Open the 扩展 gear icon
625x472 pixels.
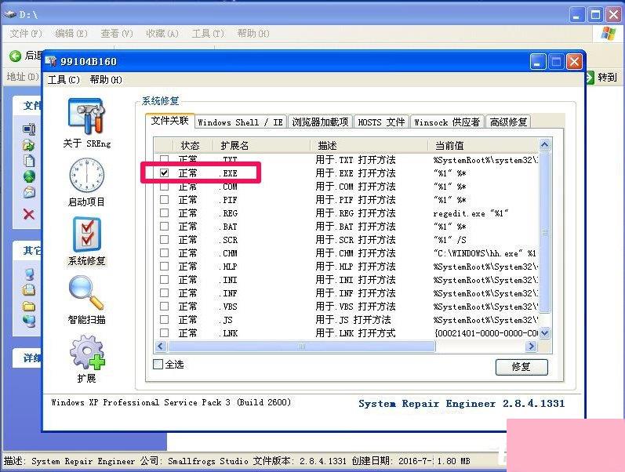(x=87, y=352)
